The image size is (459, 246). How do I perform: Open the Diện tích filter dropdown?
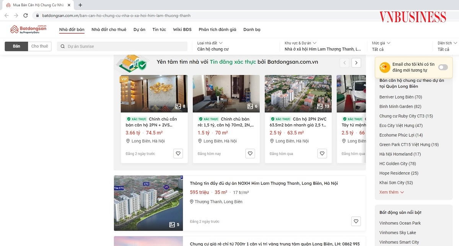[x=446, y=43]
